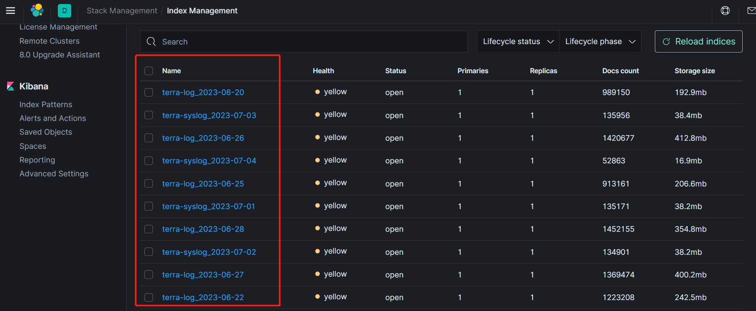The width and height of the screenshot is (756, 311).
Task: Click the Docs count column header
Action: (x=620, y=71)
